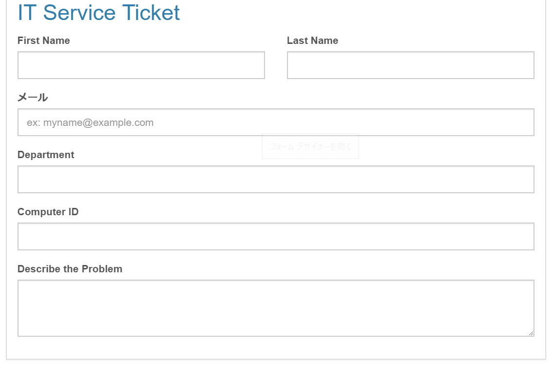Click blank form area below the problem textarea
Image resolution: width=554 pixels, height=367 pixels.
coord(276,347)
